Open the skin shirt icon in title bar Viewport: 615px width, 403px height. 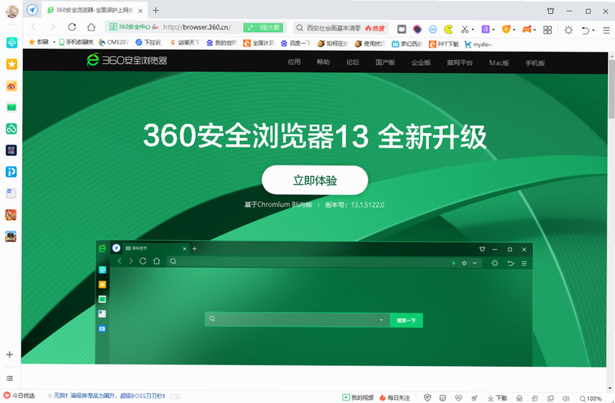pos(550,11)
